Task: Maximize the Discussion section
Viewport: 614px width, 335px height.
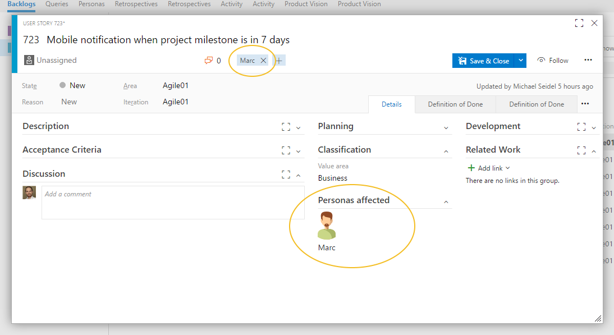Action: [x=286, y=175]
